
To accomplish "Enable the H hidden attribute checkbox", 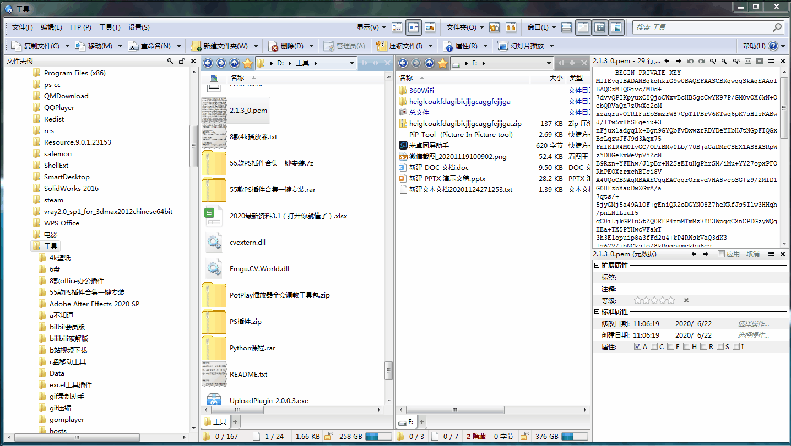I will pyautogui.click(x=686, y=346).
